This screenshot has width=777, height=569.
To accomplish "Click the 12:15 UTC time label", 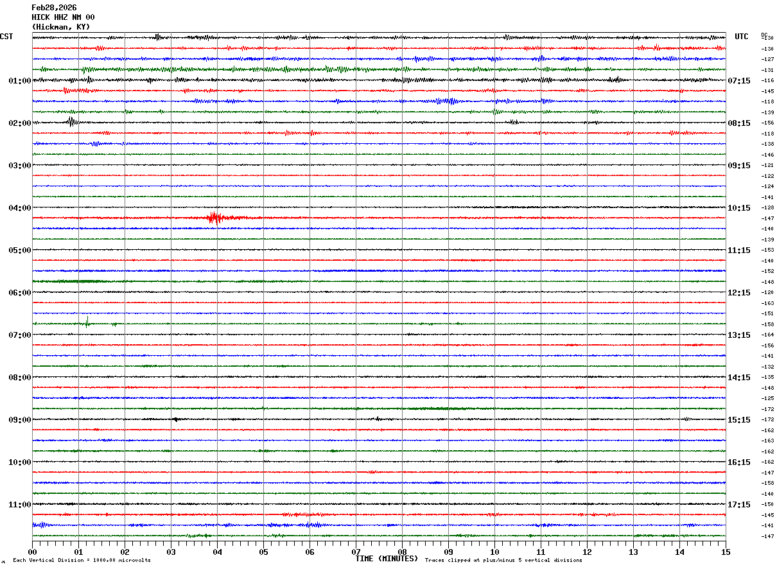I will [738, 292].
